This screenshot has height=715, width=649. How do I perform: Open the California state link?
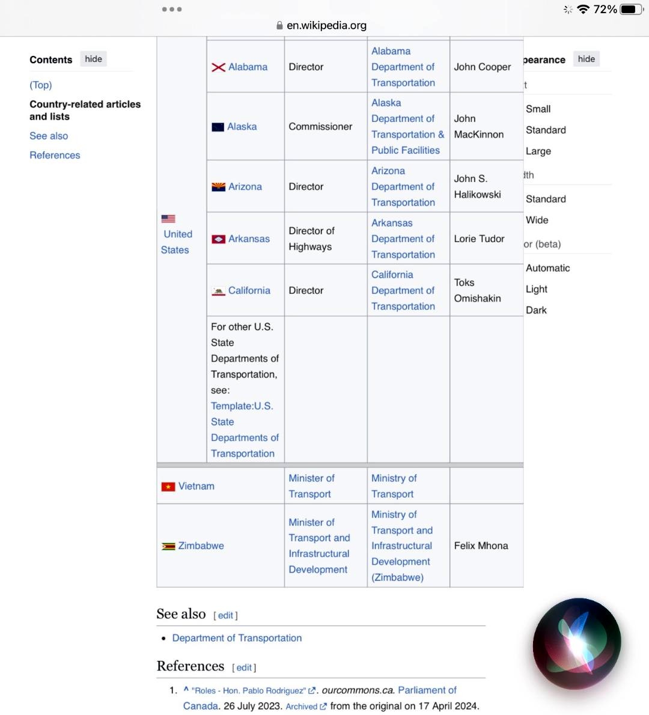(x=249, y=290)
